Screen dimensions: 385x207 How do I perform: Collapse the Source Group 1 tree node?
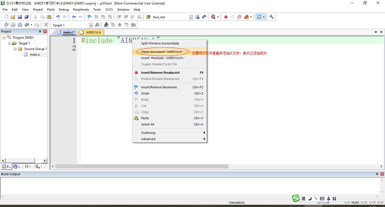point(15,49)
